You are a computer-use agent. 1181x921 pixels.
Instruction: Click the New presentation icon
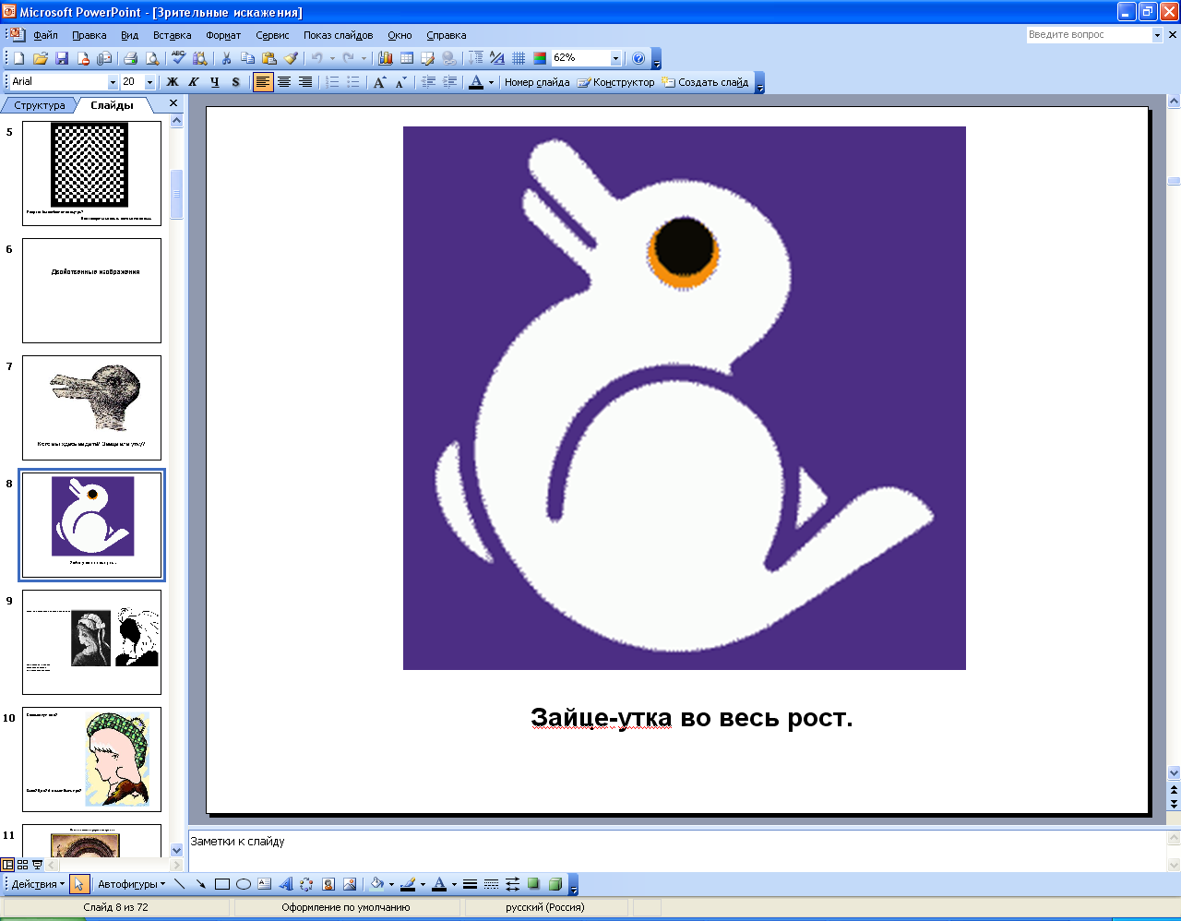(18, 58)
